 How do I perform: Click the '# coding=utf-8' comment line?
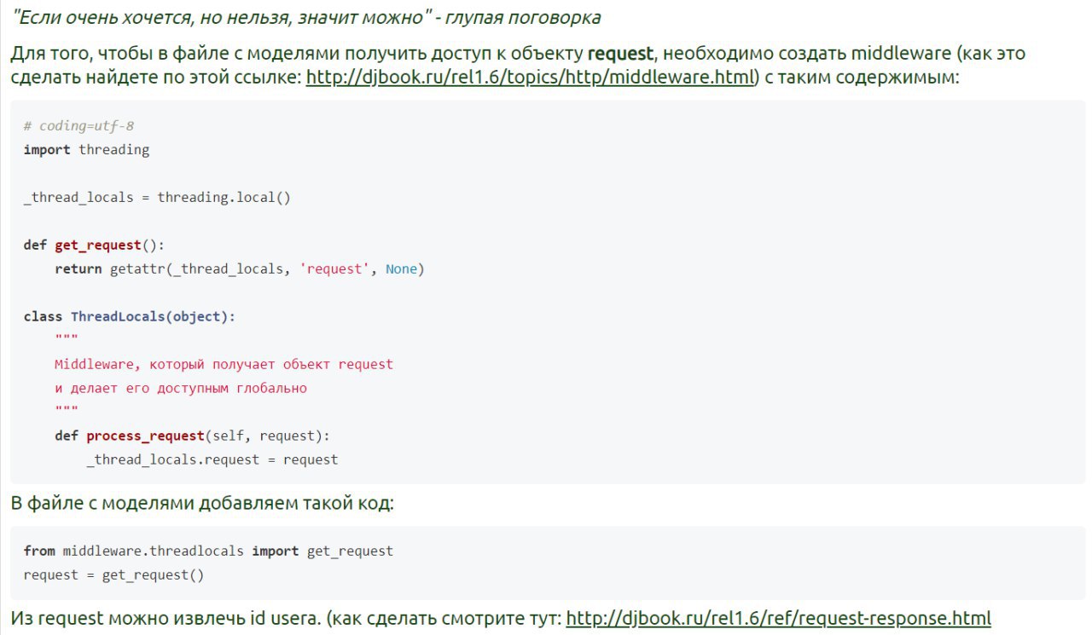(78, 126)
